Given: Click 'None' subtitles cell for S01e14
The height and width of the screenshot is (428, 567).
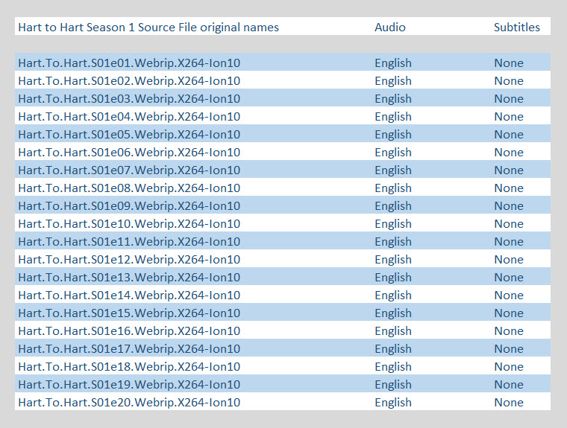Looking at the screenshot, I should coord(509,296).
